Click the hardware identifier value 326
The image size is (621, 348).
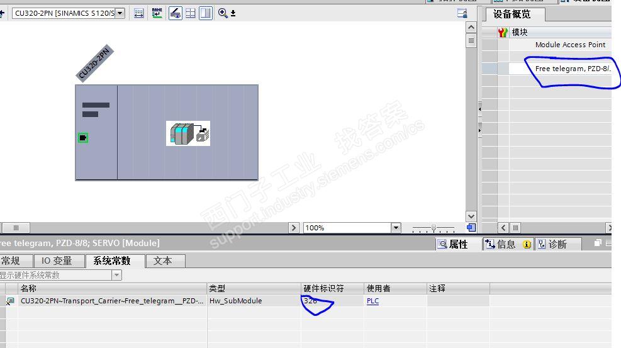click(x=311, y=301)
